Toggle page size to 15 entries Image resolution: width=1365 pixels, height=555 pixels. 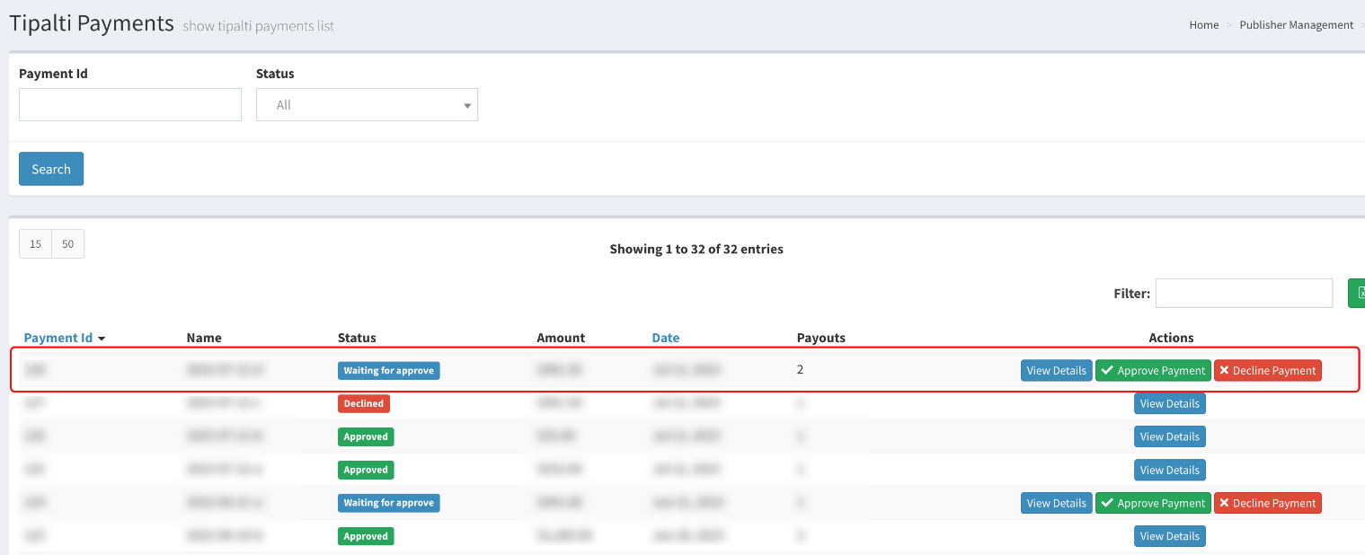tap(35, 243)
